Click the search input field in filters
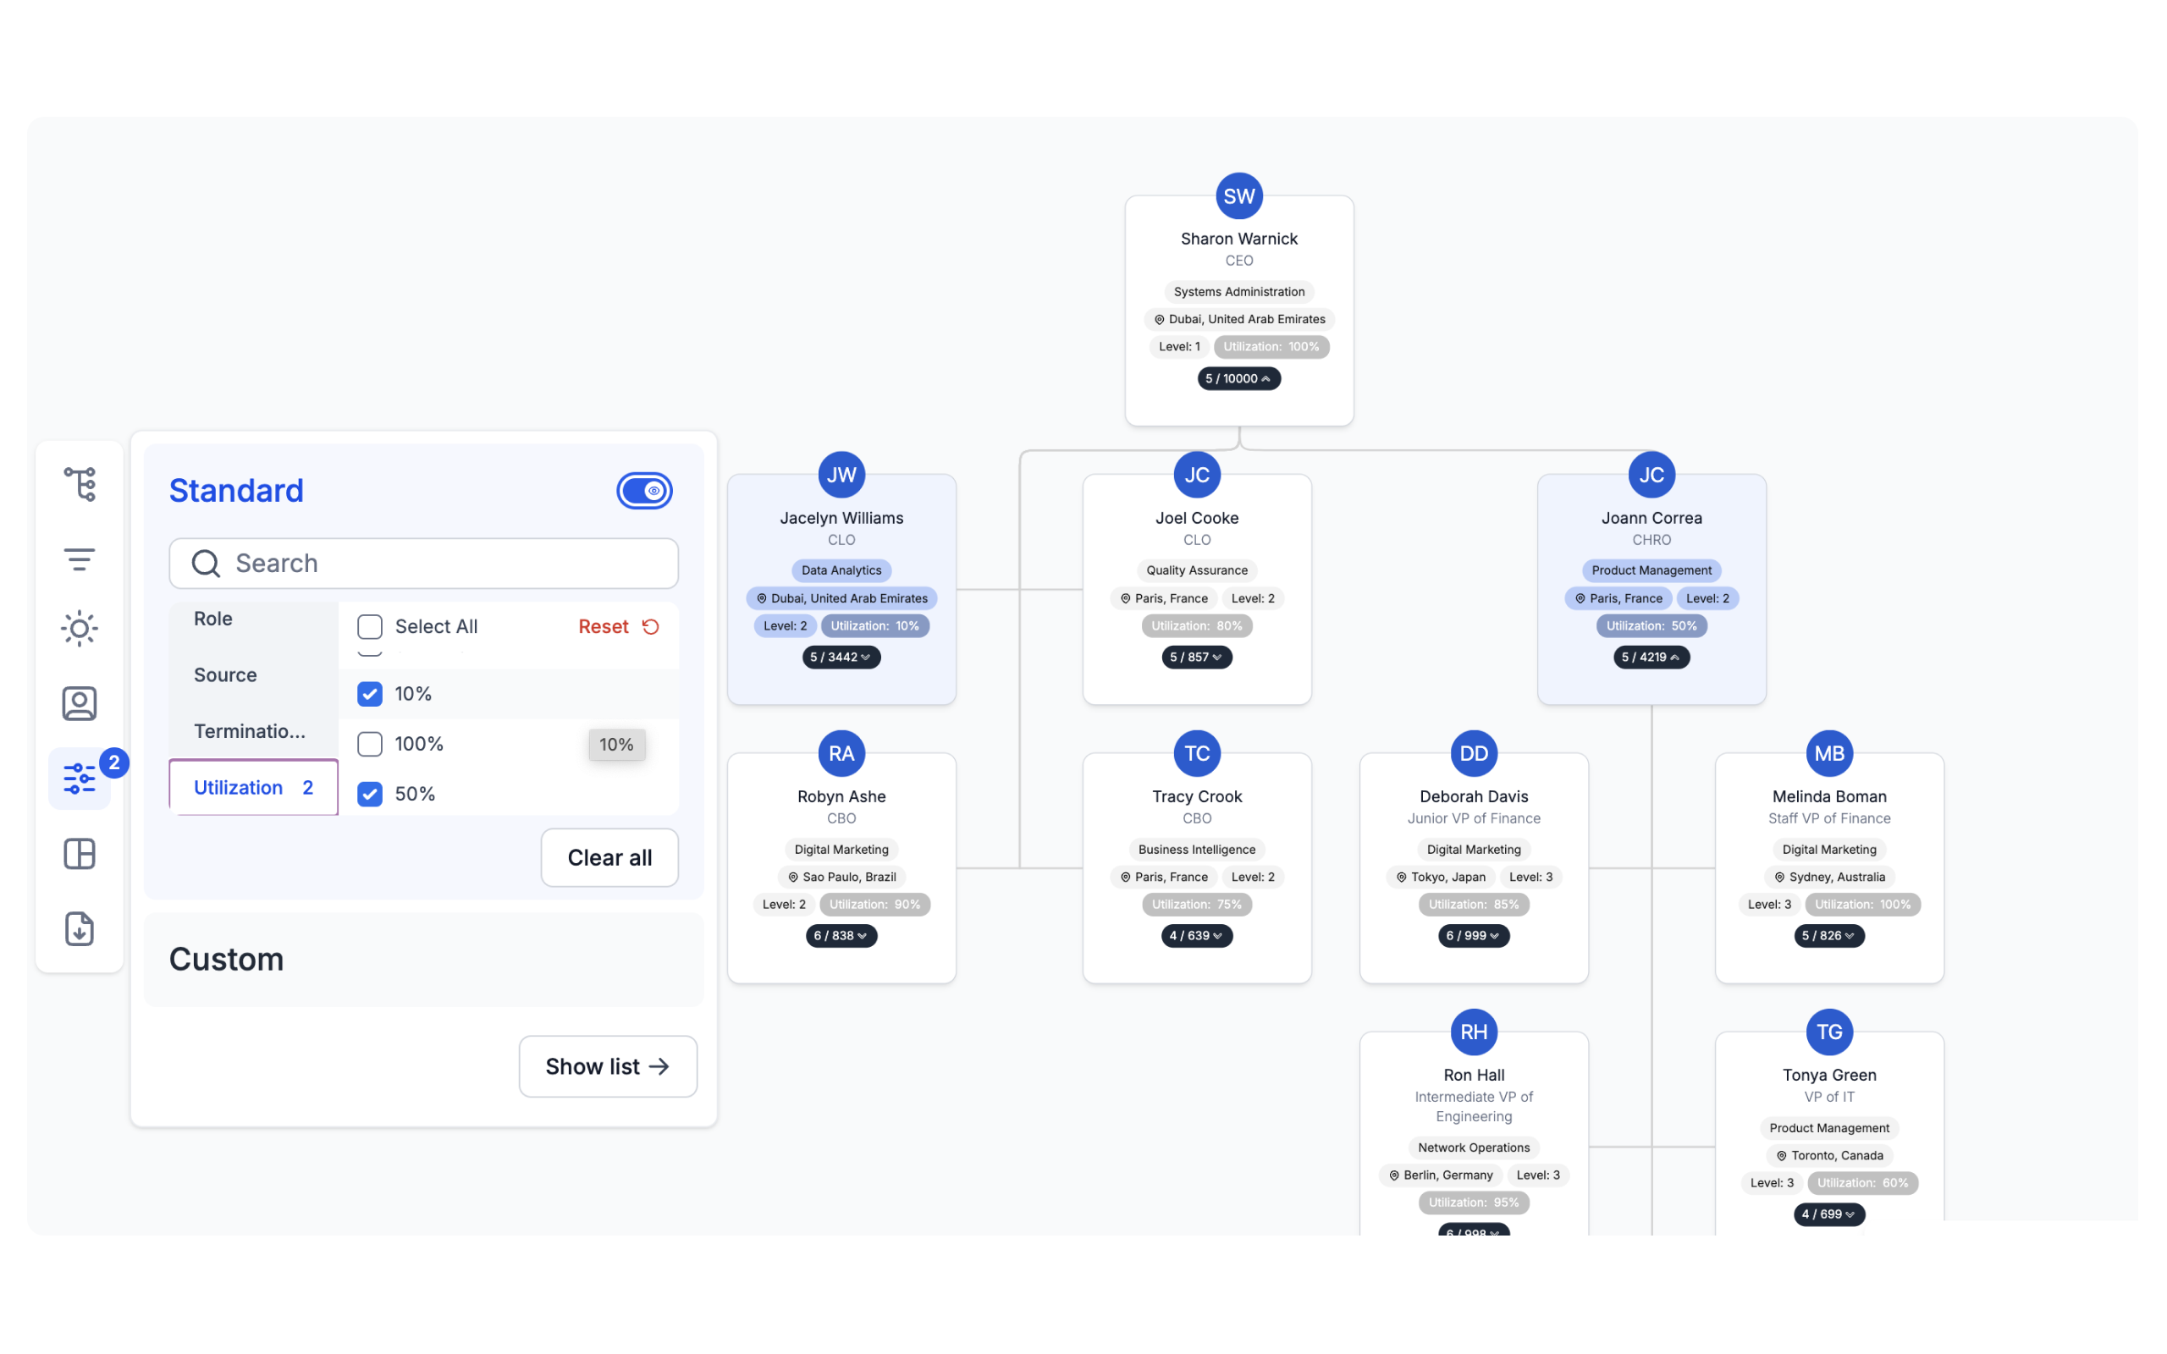 [x=424, y=563]
